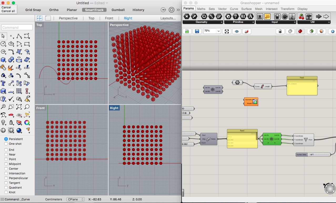Select the Ellipse tool in Rhino toolbar
Image resolution: width=336 pixels, height=203 pixels.
(11, 44)
